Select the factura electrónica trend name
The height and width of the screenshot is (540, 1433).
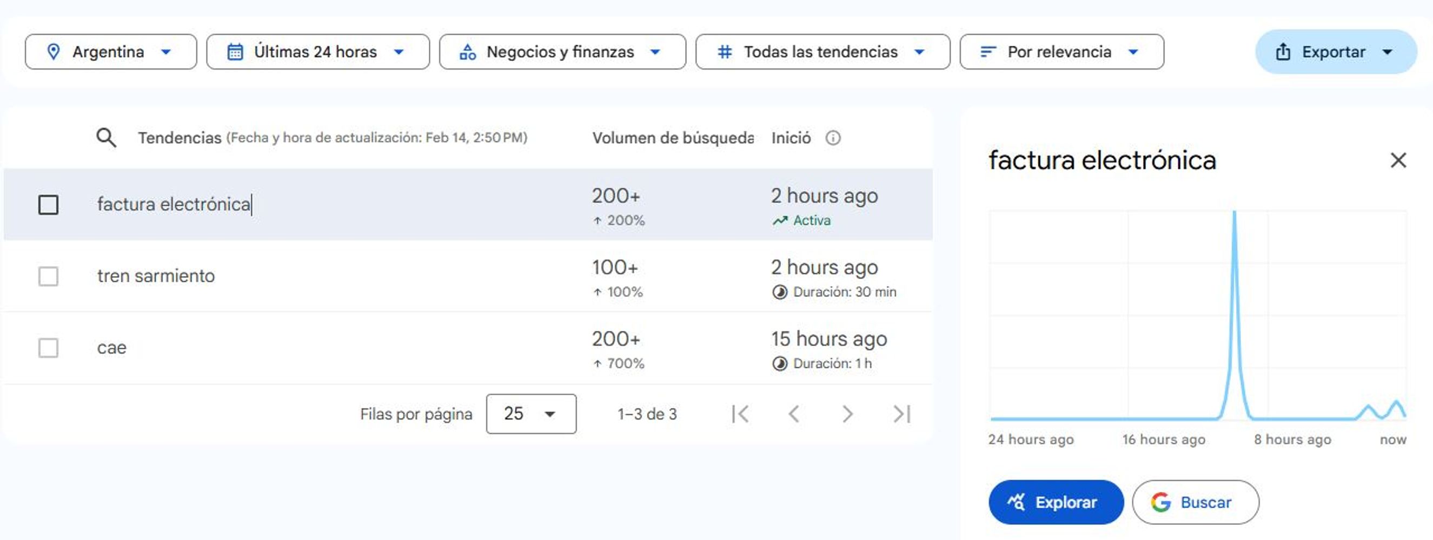pos(174,205)
